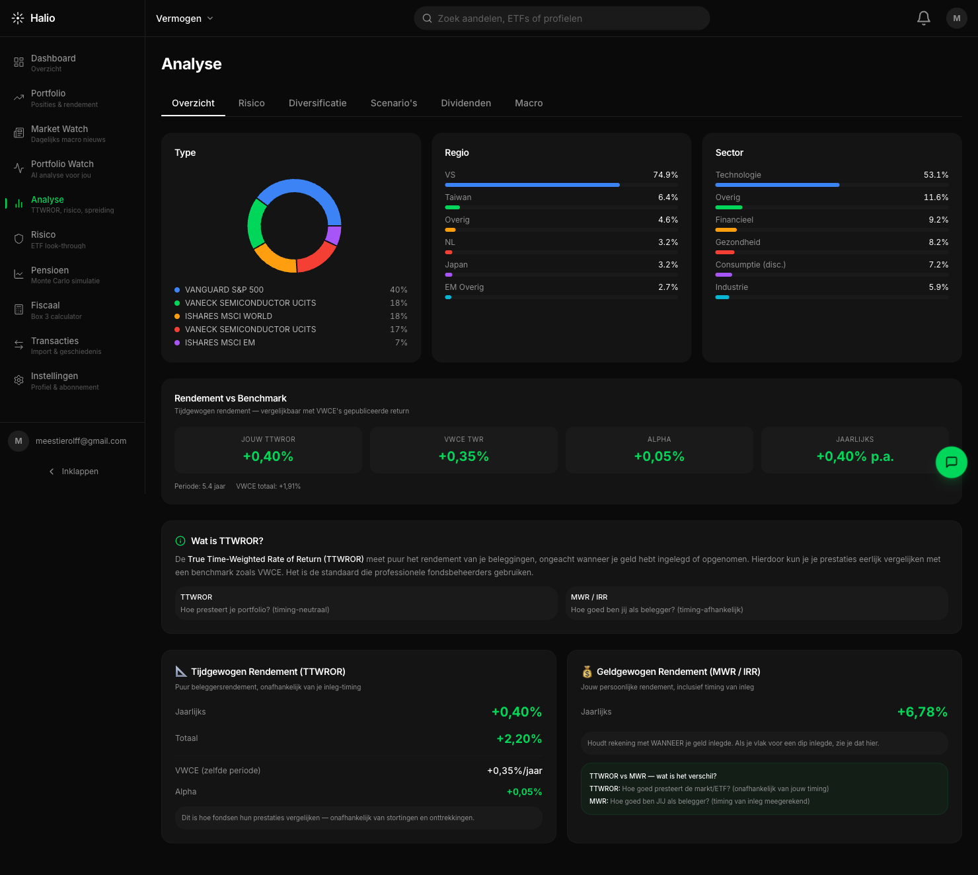Switch to the Dividenden tab
Image resolution: width=978 pixels, height=875 pixels.
pyautogui.click(x=466, y=103)
